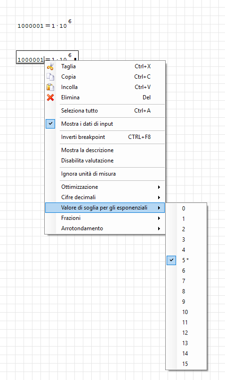This screenshot has width=225, height=380.
Task: Open the Arrotondamento submenu
Action: tap(105, 228)
